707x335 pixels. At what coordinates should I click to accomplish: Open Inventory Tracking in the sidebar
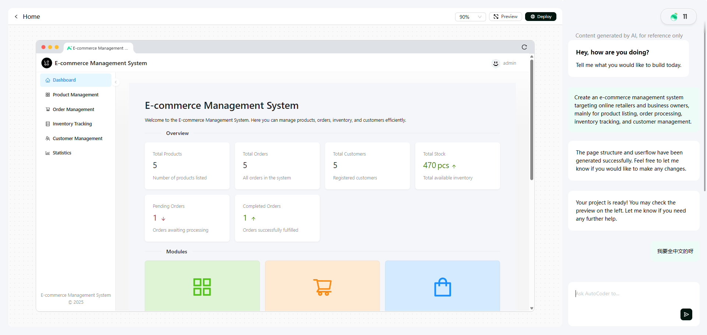[x=76, y=124]
